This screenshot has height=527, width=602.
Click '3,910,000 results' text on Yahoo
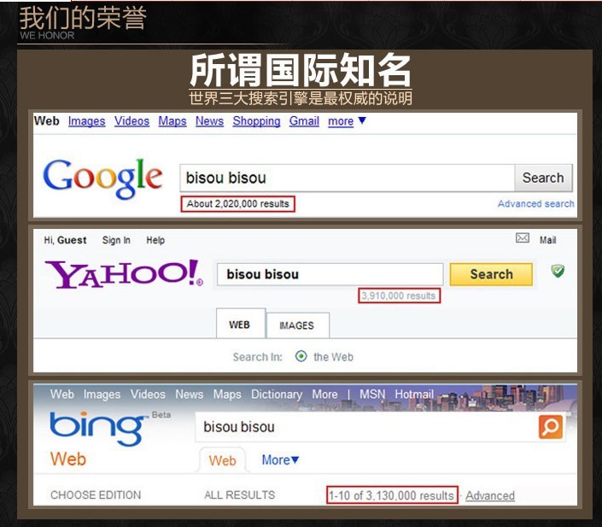pyautogui.click(x=399, y=296)
